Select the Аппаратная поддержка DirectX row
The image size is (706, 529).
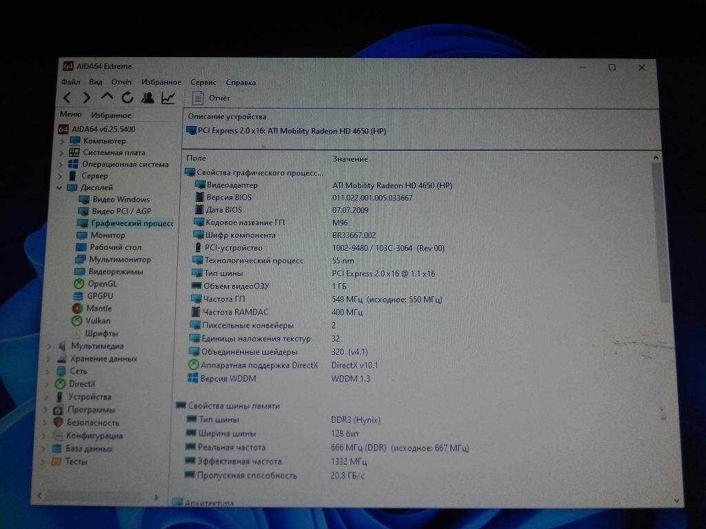283,365
